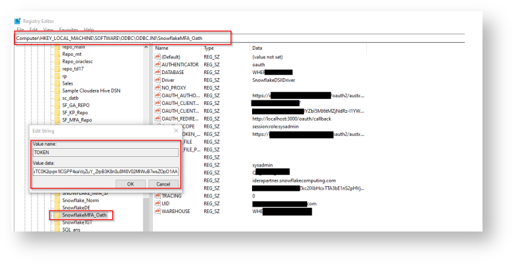The image size is (514, 263).
Task: Click the 'oauth' data value
Action: tap(259, 64)
